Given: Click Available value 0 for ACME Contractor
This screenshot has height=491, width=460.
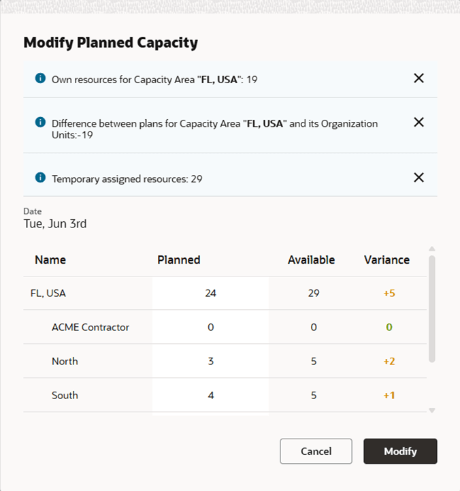Looking at the screenshot, I should click(314, 328).
